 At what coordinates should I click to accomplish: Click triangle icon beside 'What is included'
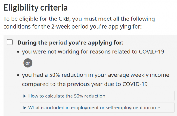click(25, 108)
